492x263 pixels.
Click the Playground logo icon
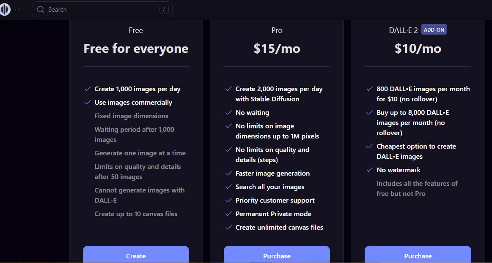[5, 9]
